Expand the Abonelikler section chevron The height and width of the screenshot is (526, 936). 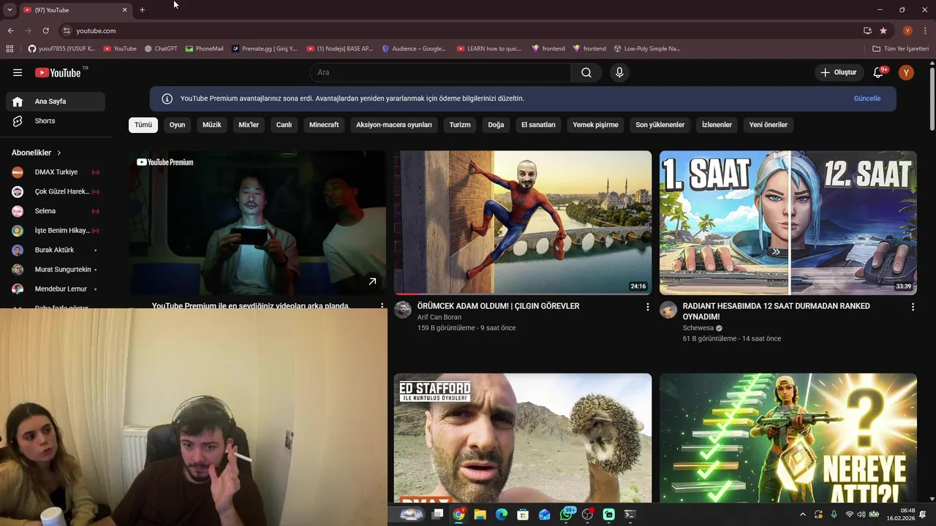[59, 153]
